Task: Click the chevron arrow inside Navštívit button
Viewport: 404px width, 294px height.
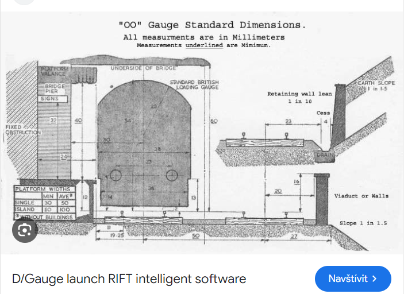Action: coord(375,278)
